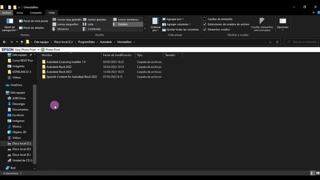Open the Archivo tab
320x180 pixels.
[6, 12]
